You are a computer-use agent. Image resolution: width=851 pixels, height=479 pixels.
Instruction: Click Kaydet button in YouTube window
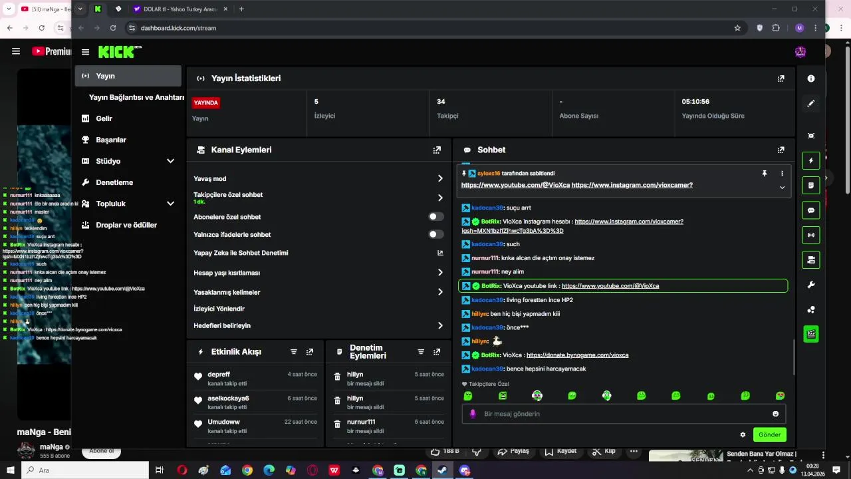[x=560, y=451]
